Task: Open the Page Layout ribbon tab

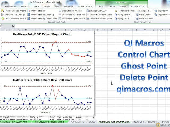Action: coord(11,6)
